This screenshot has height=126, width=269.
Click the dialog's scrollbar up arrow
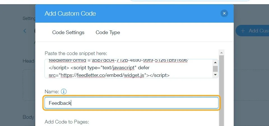(x=221, y=53)
